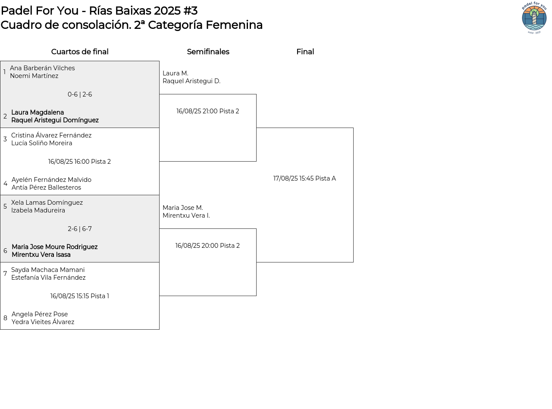
Task: Click the Final column header
Action: tap(305, 52)
